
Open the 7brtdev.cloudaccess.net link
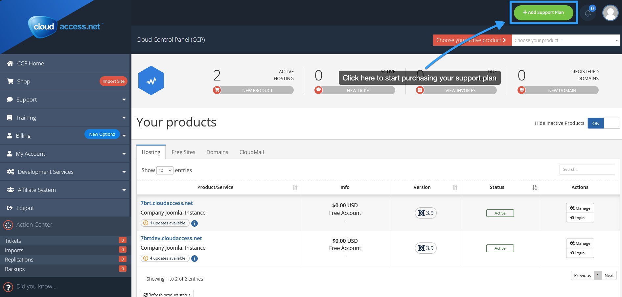pyautogui.click(x=171, y=238)
